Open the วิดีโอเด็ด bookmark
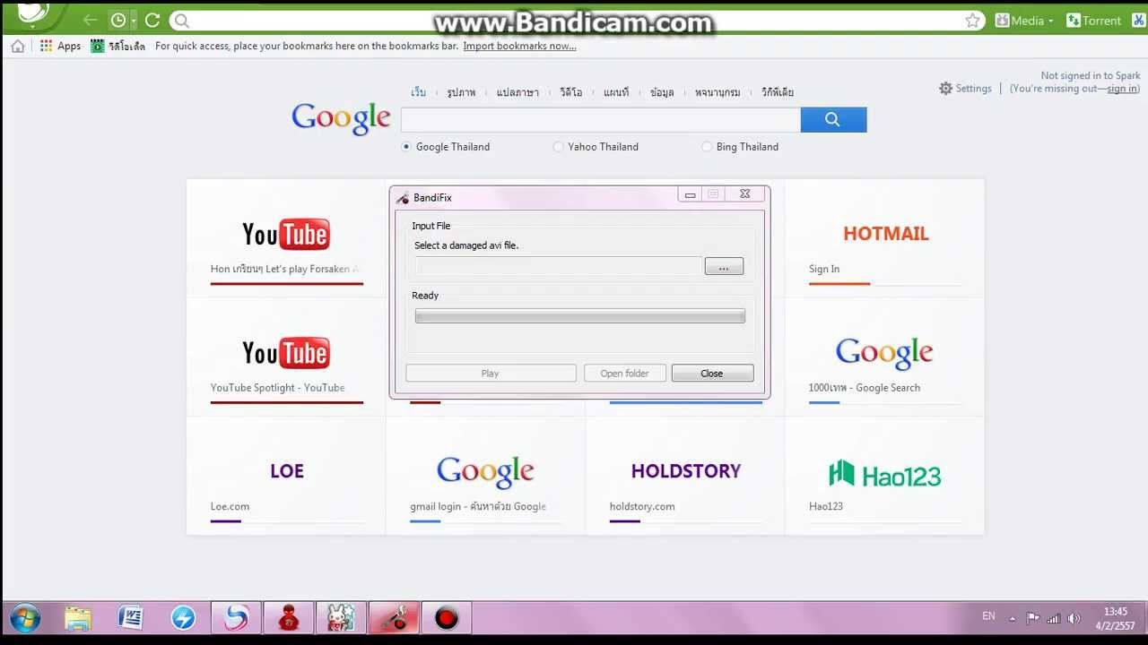Image resolution: width=1148 pixels, height=645 pixels. click(x=118, y=46)
